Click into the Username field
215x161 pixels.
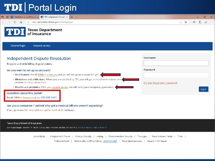click(x=176, y=63)
